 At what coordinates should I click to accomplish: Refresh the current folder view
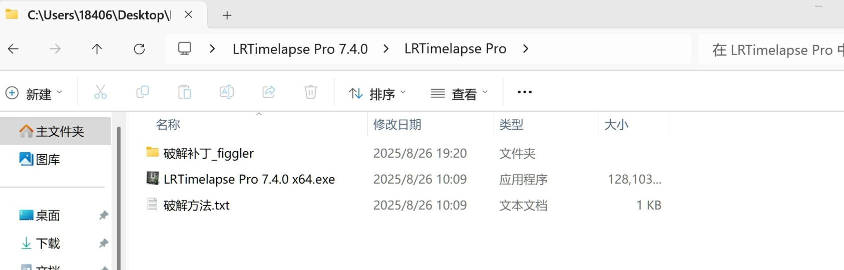(139, 49)
